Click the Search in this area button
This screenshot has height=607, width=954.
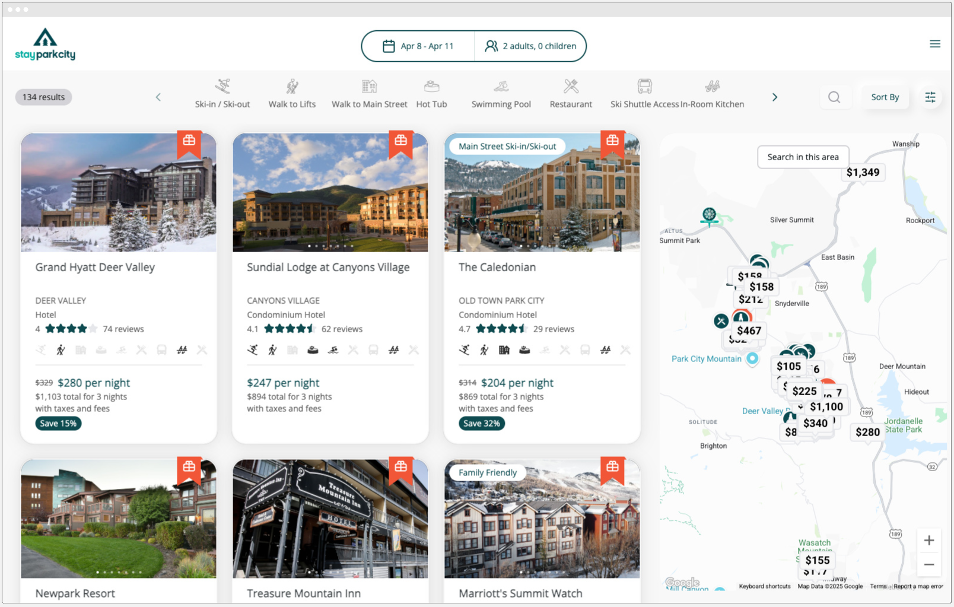pyautogui.click(x=803, y=157)
